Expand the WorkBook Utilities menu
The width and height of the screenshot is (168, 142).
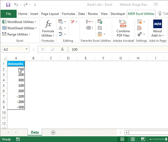[x=19, y=22]
